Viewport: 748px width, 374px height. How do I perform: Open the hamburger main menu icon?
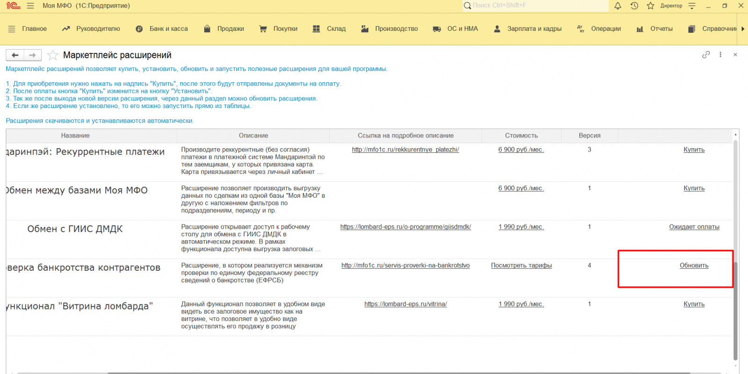[x=30, y=6]
